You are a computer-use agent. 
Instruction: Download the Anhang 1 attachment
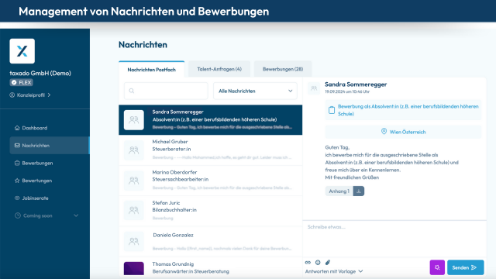pos(359,191)
